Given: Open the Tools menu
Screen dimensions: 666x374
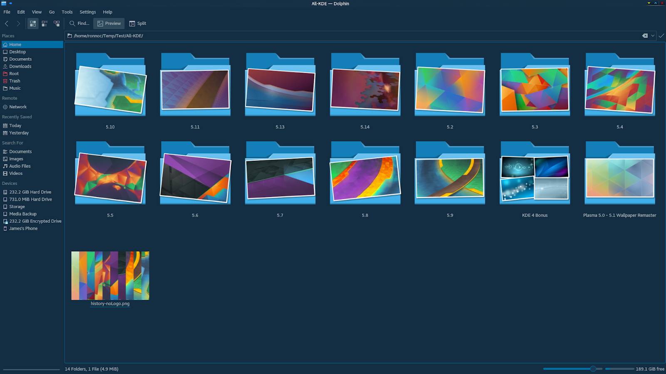Looking at the screenshot, I should pyautogui.click(x=67, y=12).
